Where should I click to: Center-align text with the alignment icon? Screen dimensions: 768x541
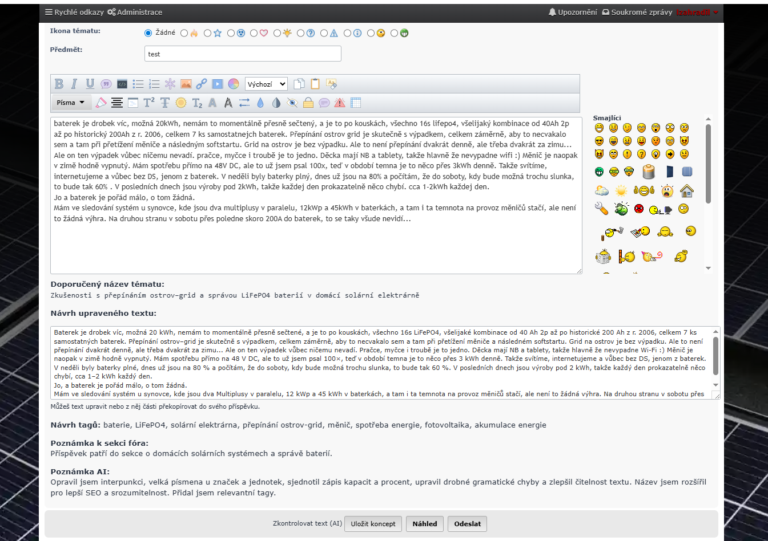pyautogui.click(x=117, y=103)
